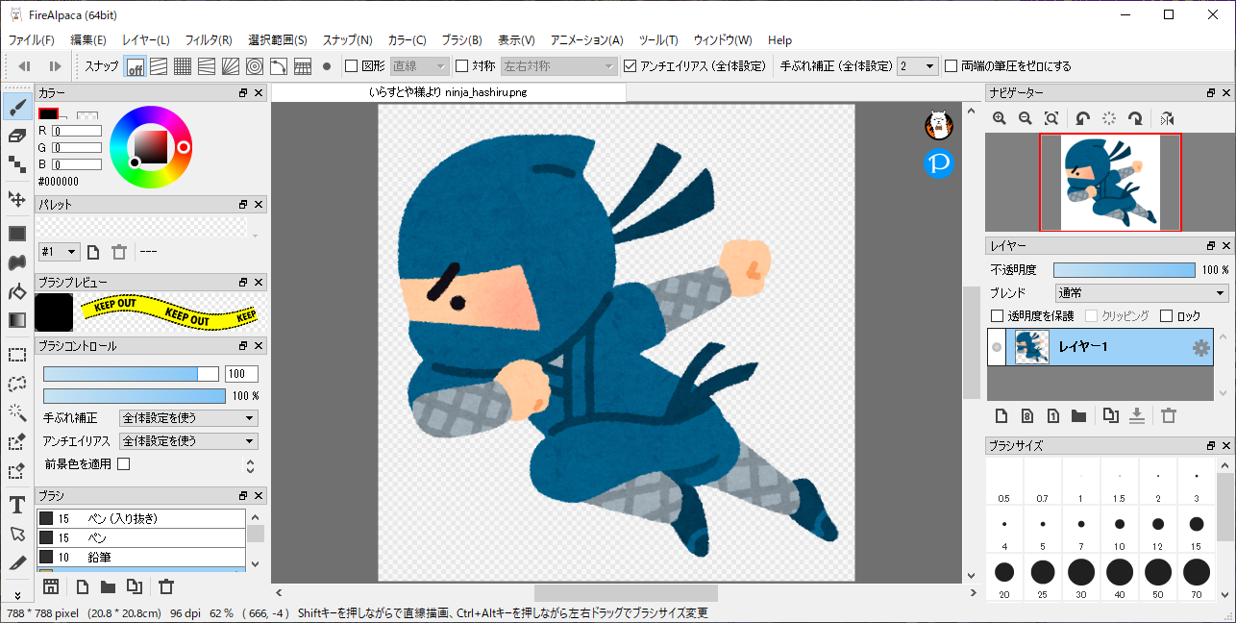The width and height of the screenshot is (1236, 623).
Task: Open the Filter menu
Action: [x=208, y=40]
